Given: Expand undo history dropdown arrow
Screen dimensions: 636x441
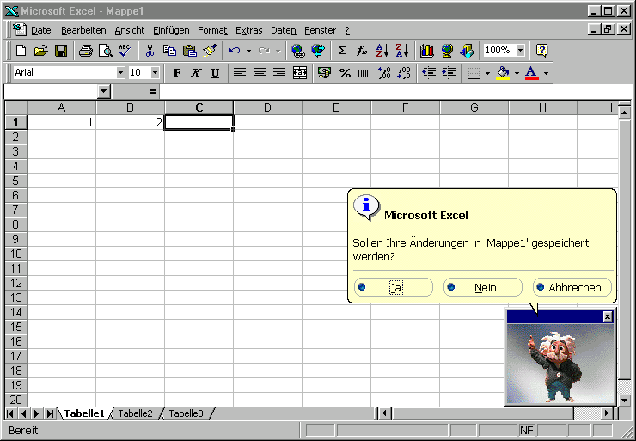Looking at the screenshot, I should click(x=248, y=51).
